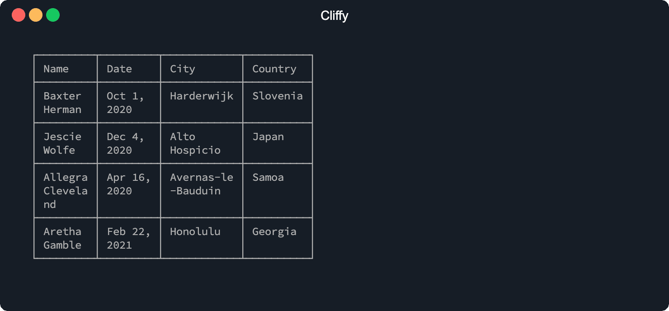Click the red close window button

[x=19, y=15]
